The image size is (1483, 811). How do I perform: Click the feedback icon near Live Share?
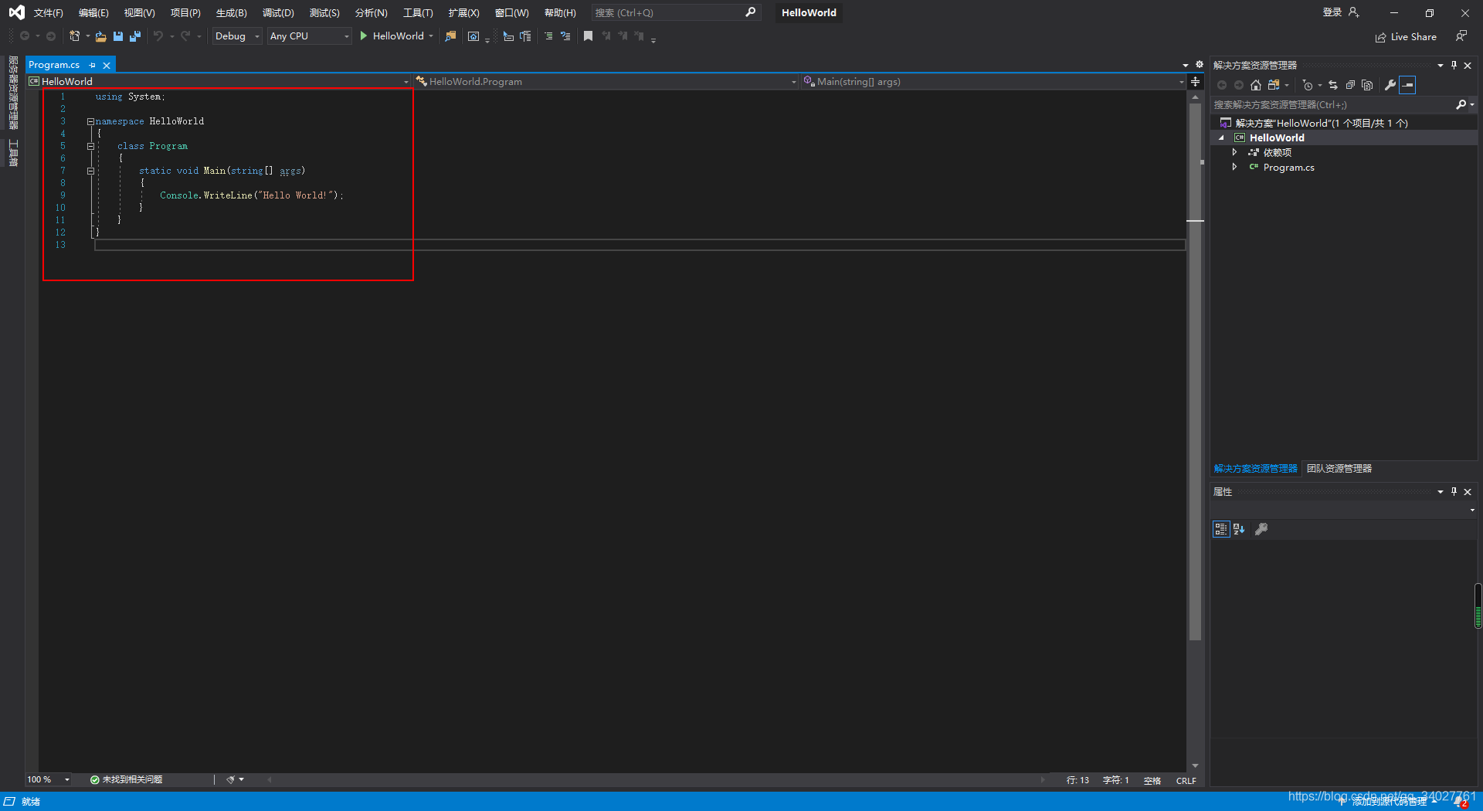1461,36
